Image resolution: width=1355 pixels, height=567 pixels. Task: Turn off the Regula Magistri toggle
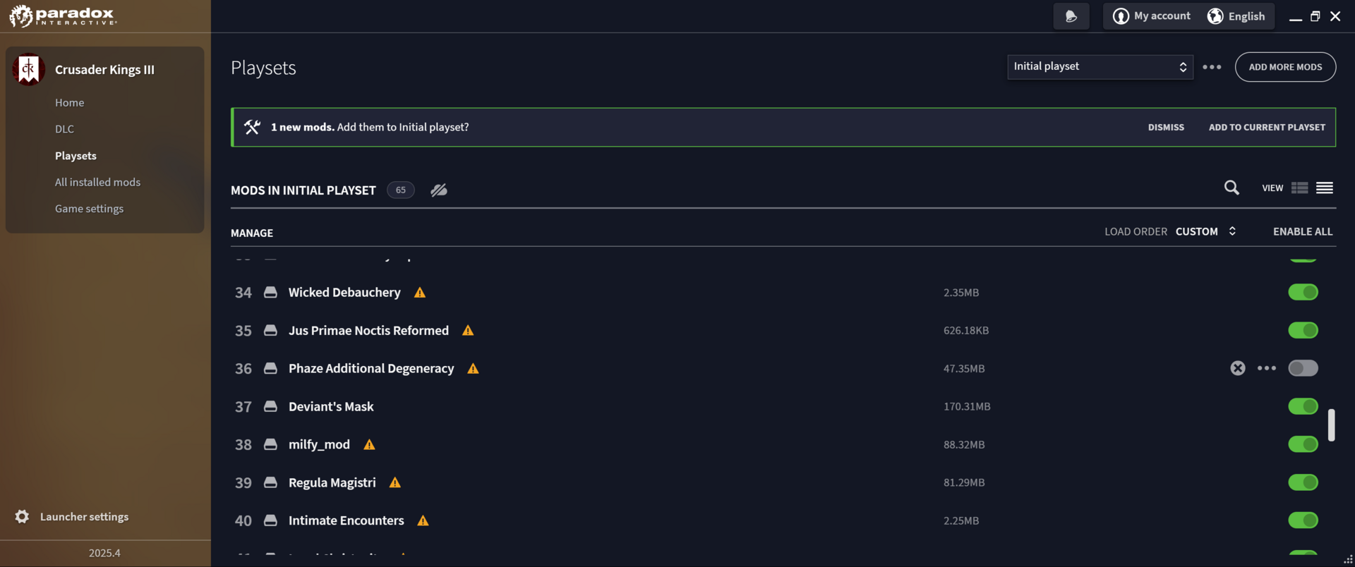[1303, 482]
